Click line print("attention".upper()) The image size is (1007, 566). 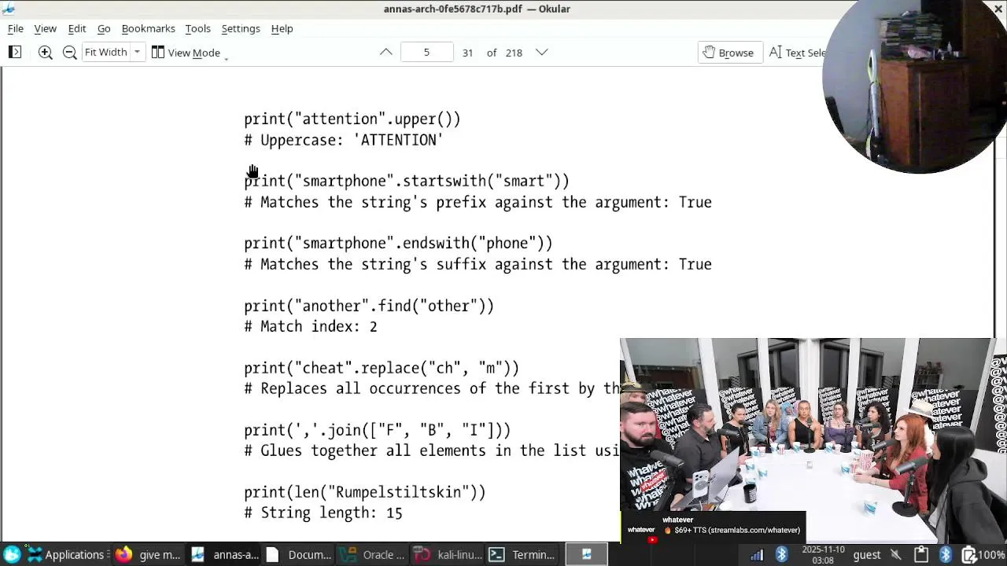tap(352, 119)
